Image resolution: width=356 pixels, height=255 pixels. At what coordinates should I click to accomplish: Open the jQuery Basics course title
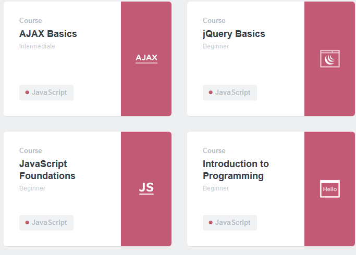(x=234, y=34)
